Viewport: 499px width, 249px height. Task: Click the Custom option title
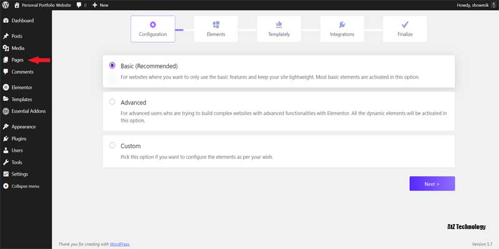click(x=130, y=146)
